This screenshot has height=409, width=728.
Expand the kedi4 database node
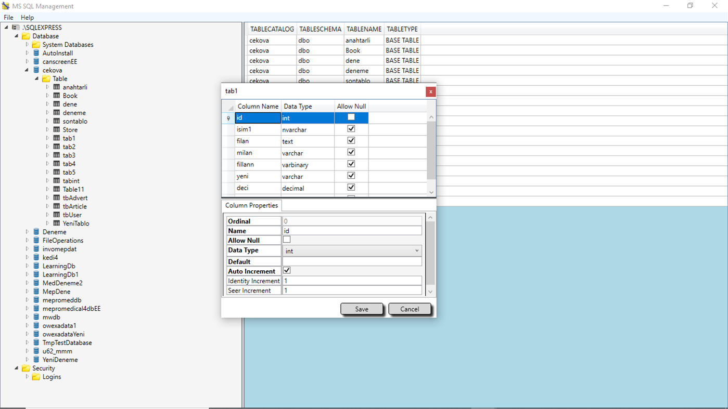click(x=27, y=257)
